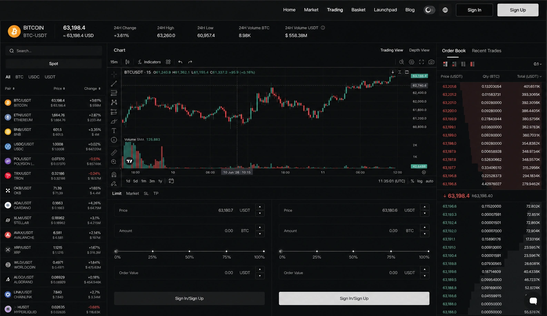Show sell orders only layout icon

click(x=472, y=64)
